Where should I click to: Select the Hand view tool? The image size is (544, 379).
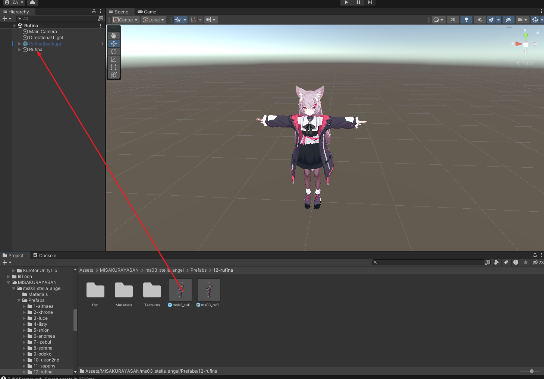coord(114,36)
